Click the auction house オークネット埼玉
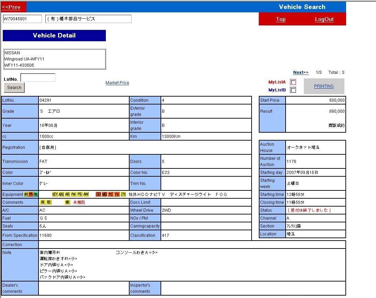Viewport: 376px width, 298px height. coord(303,147)
